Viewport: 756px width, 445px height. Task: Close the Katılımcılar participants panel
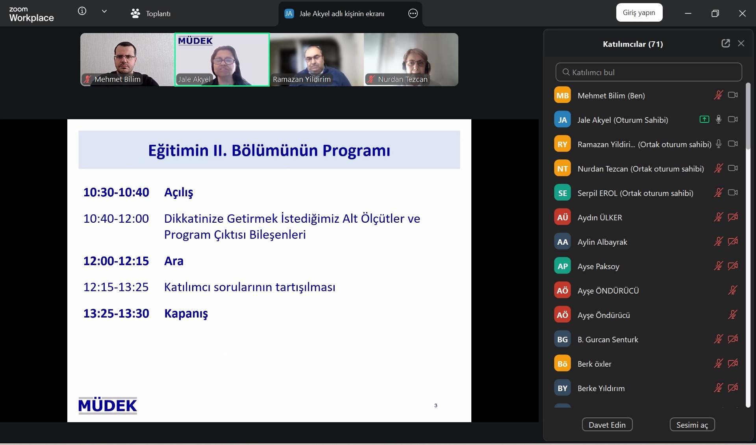(x=741, y=44)
